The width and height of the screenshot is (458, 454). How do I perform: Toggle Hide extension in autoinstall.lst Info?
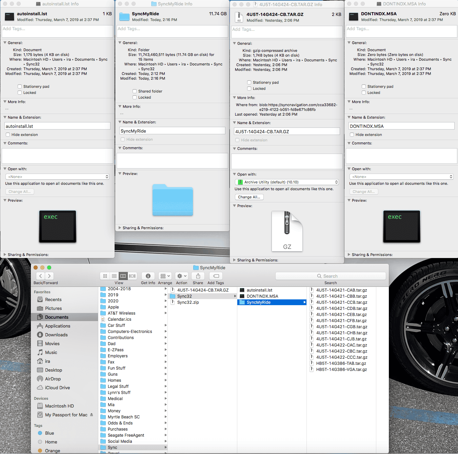point(8,135)
